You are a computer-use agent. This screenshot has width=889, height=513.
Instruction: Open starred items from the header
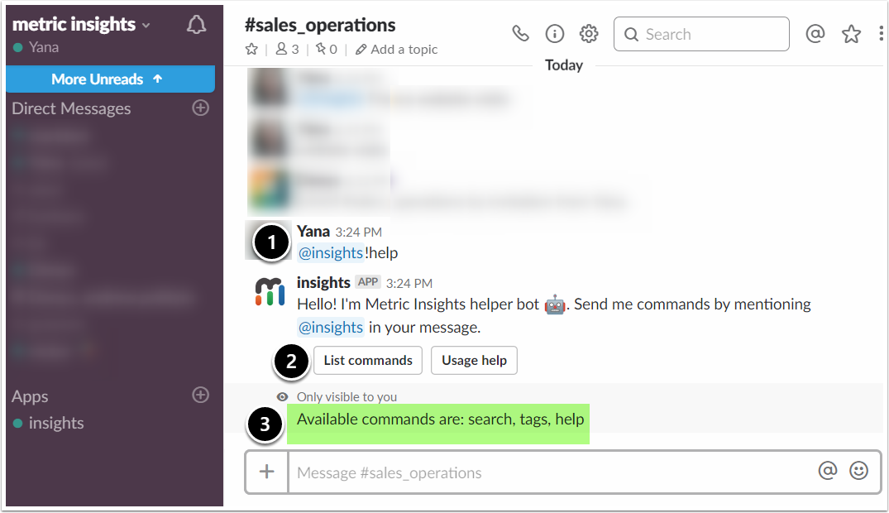tap(851, 34)
